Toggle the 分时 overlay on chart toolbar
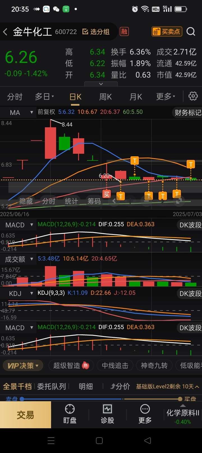 [x=49, y=201]
